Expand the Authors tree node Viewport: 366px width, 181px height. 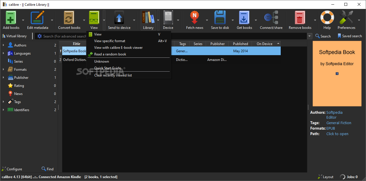coord(3,45)
